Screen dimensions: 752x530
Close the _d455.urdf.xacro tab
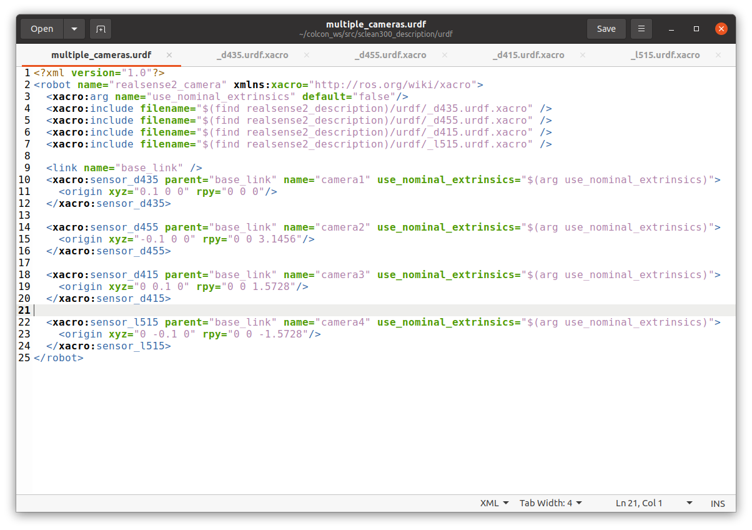[445, 55]
